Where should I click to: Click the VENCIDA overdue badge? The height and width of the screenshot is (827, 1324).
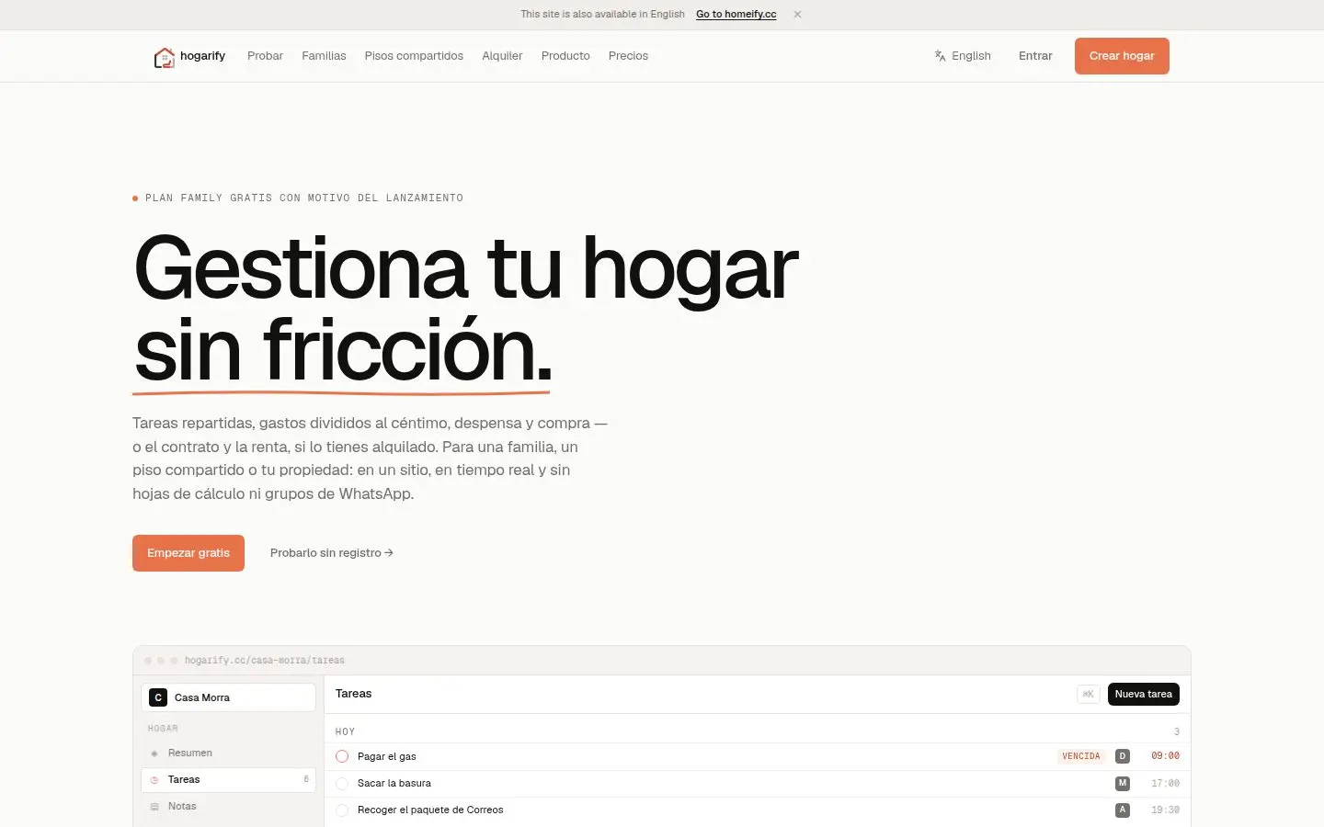(x=1081, y=756)
